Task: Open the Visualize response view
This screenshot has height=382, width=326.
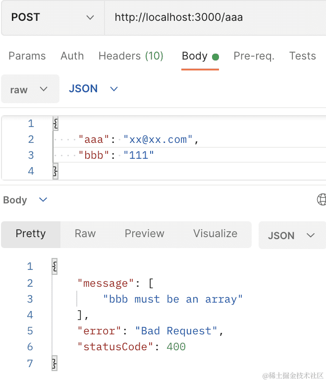Action: [215, 234]
